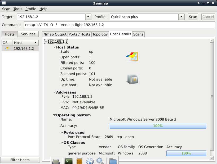Collapse the Host Status section
The image size is (217, 164).
[x=55, y=47]
